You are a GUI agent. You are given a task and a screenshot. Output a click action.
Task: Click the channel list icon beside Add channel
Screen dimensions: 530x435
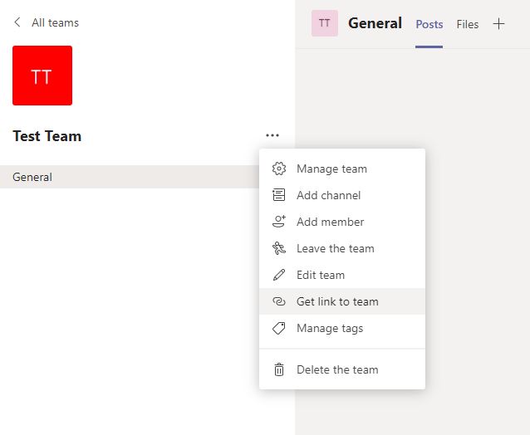279,195
